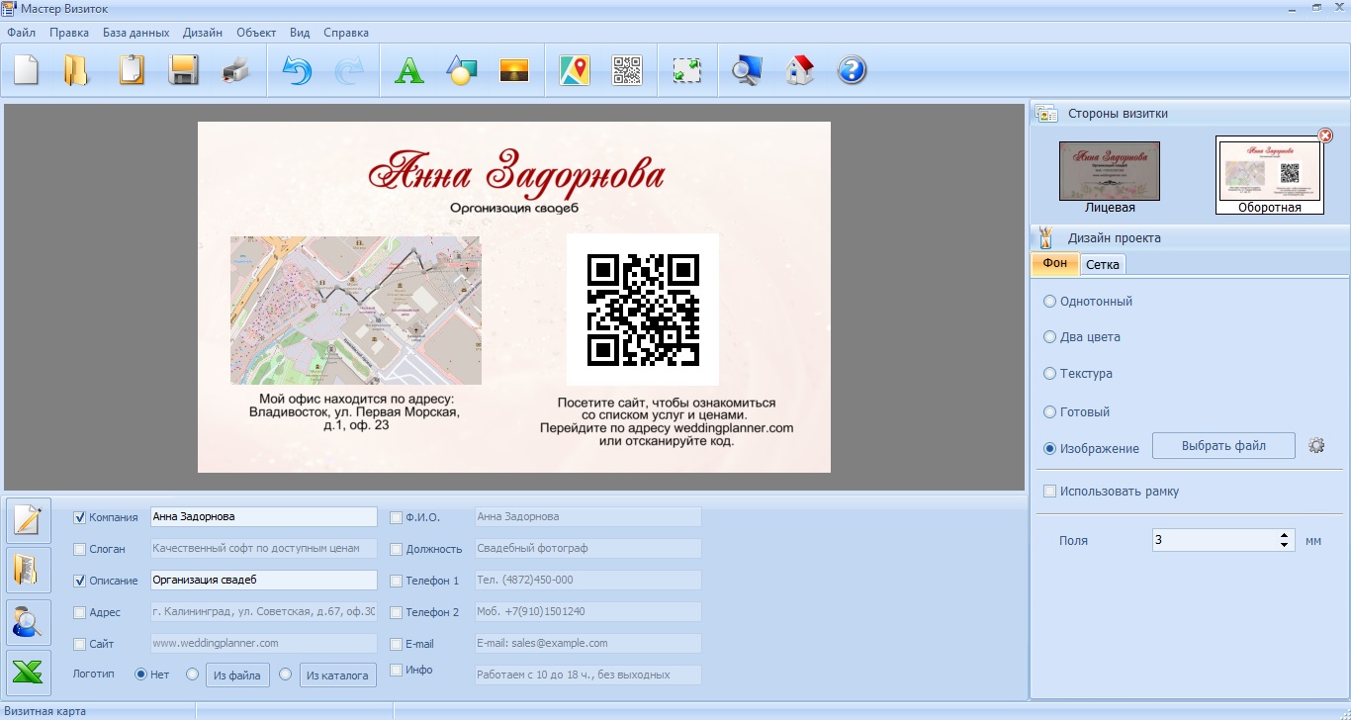Click the Из файла logo button
The image size is (1351, 720).
point(237,675)
